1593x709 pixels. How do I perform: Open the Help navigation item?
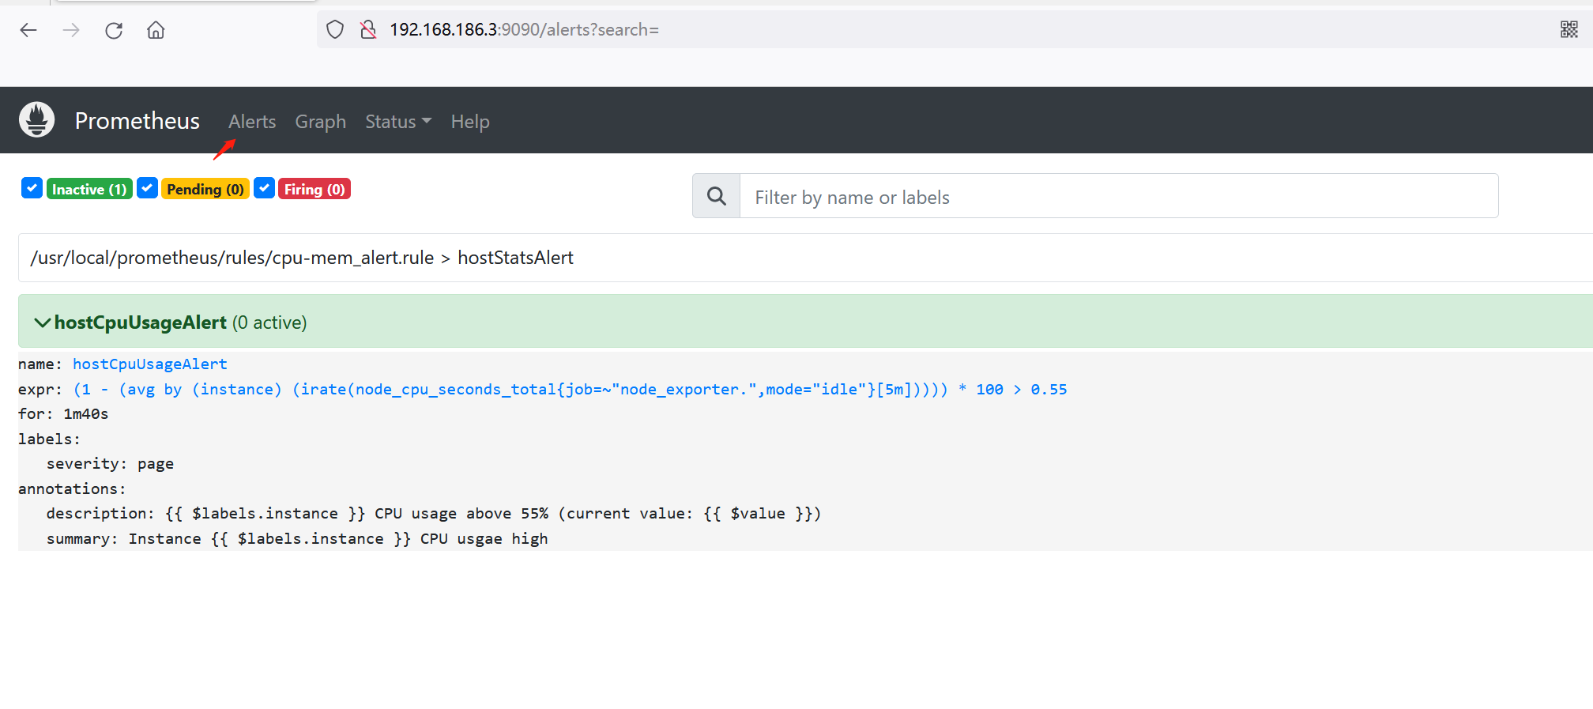[470, 122]
